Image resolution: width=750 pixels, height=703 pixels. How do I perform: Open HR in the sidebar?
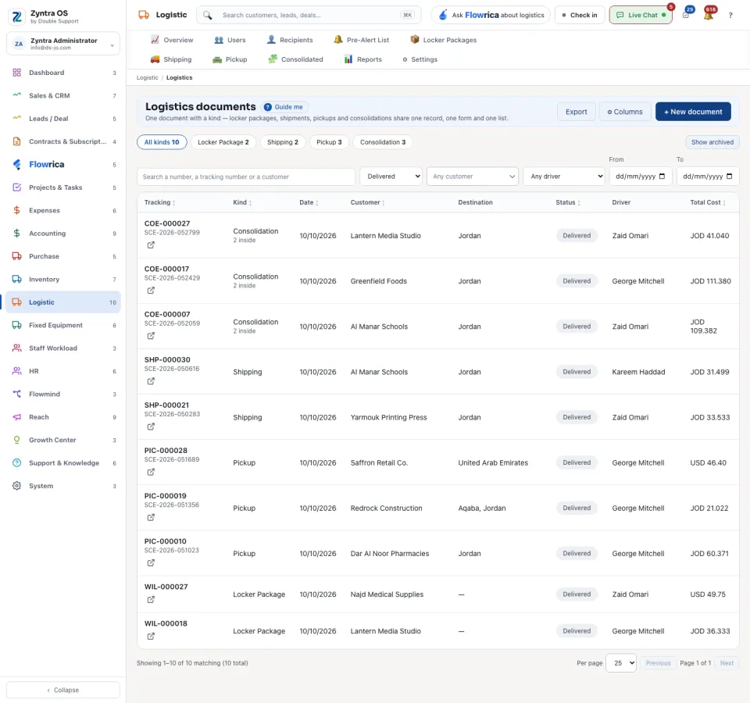[x=63, y=371]
